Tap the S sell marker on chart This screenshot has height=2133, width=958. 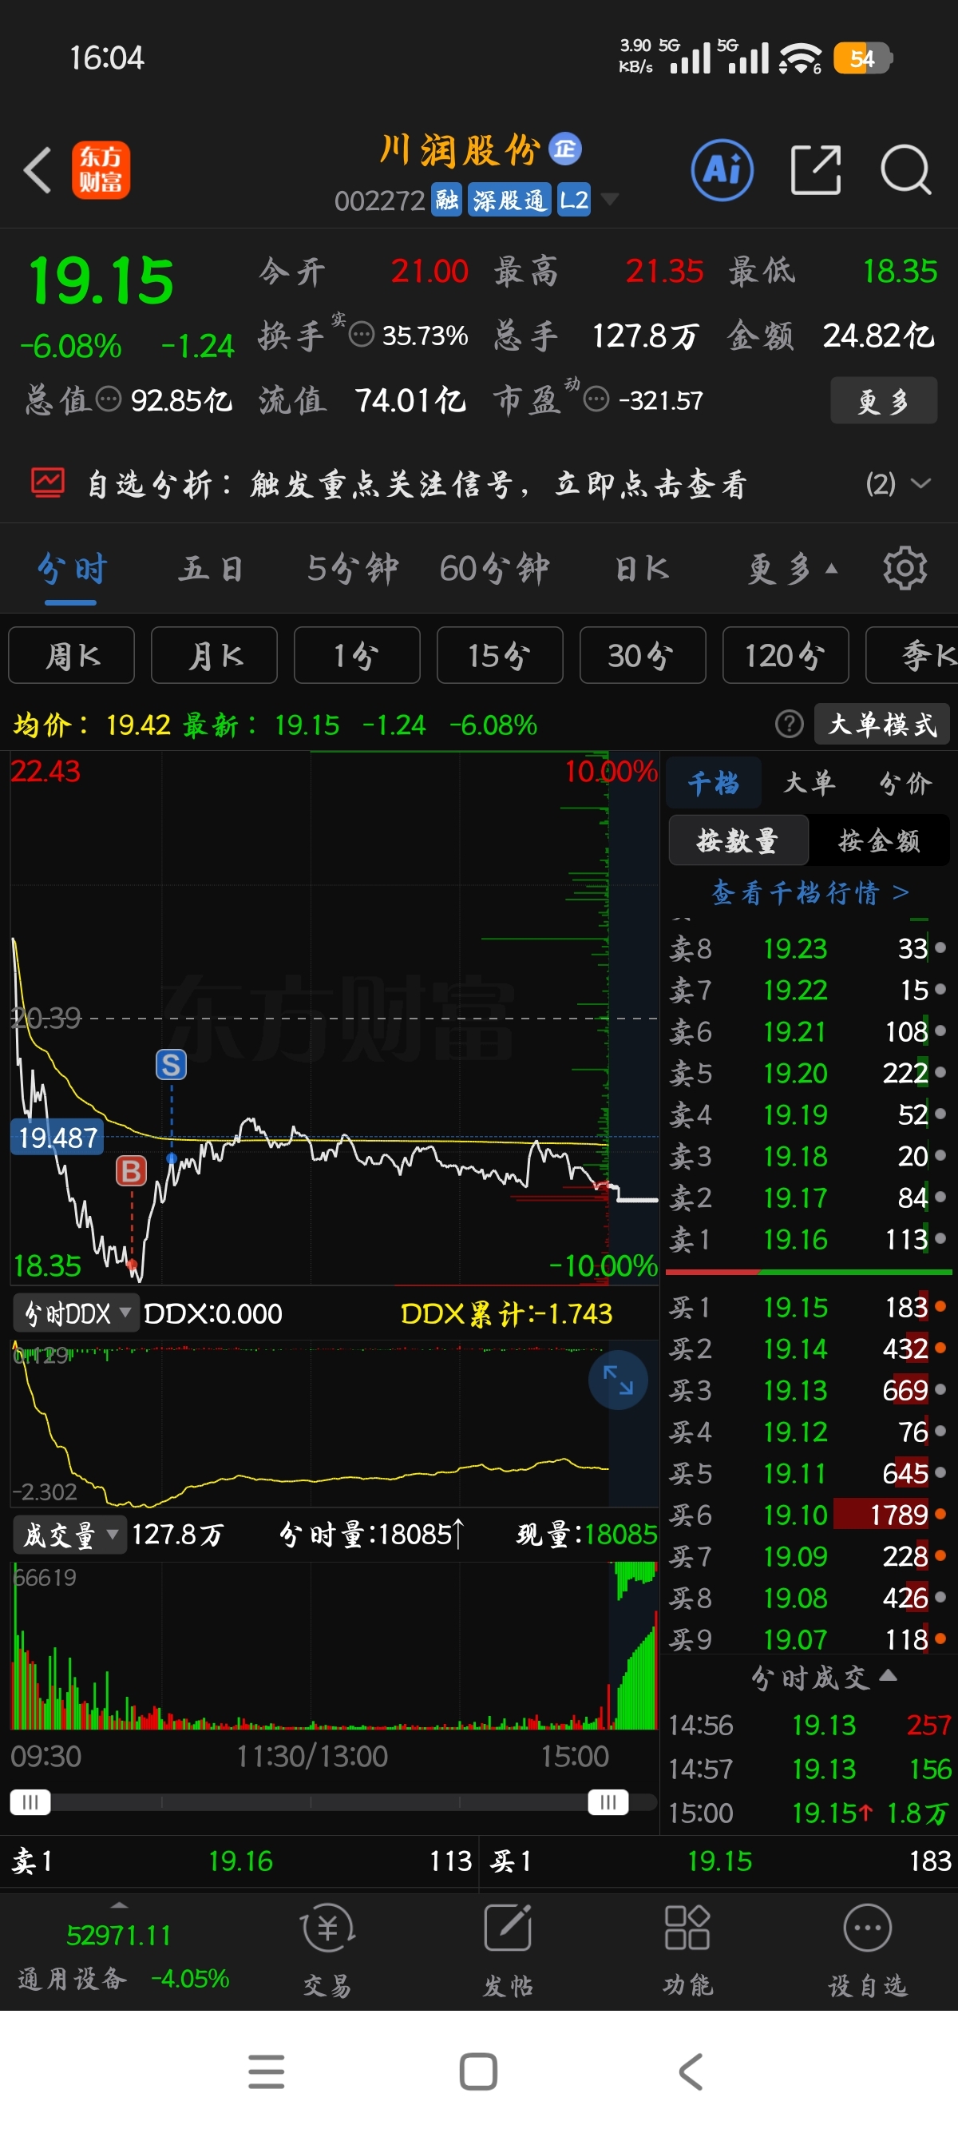pyautogui.click(x=172, y=1064)
